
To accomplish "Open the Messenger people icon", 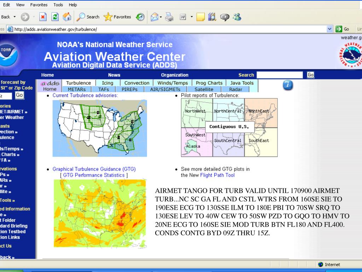I will pos(237,17).
